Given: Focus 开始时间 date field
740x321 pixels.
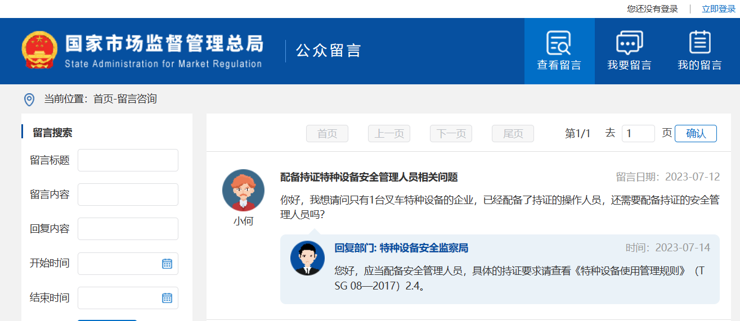Looking at the screenshot, I should click(x=128, y=264).
